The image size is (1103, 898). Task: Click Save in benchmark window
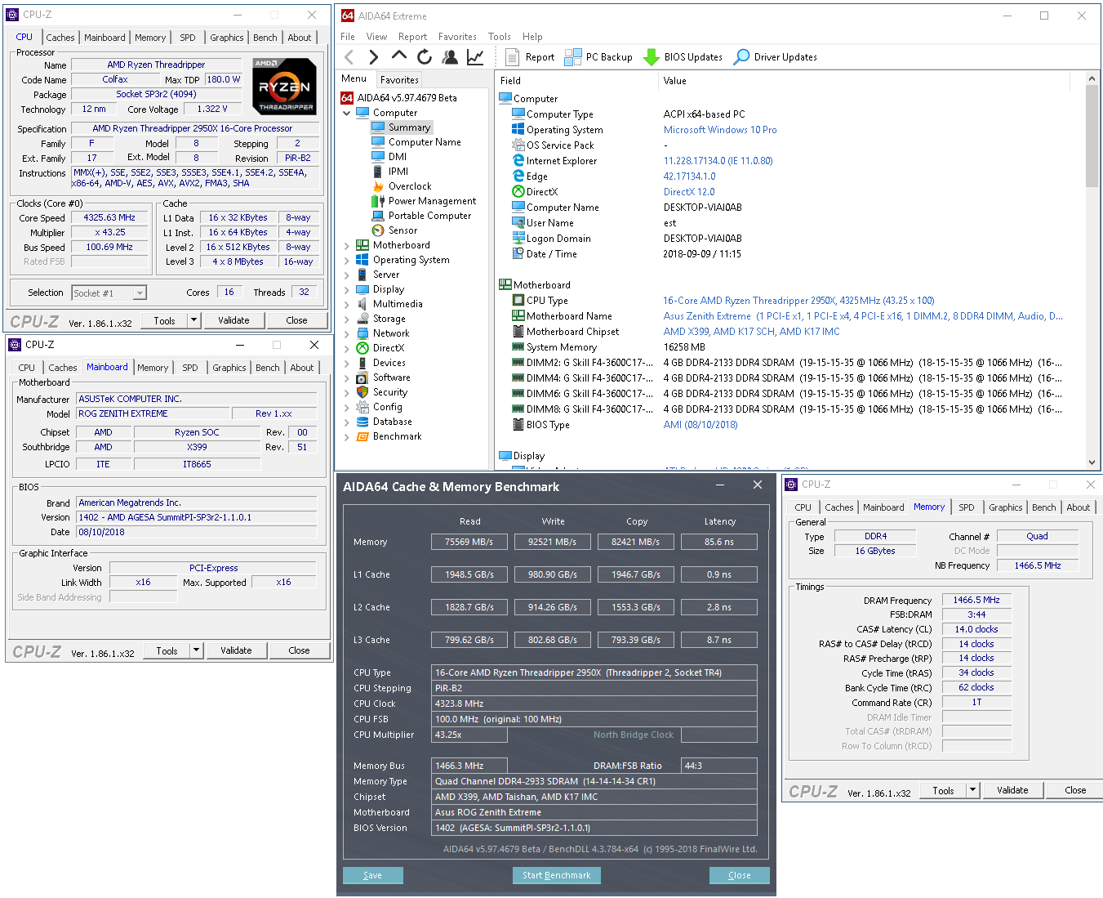coord(373,875)
